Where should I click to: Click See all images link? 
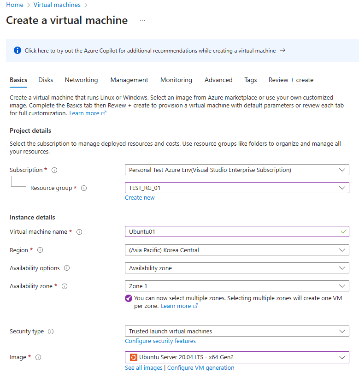point(144,368)
